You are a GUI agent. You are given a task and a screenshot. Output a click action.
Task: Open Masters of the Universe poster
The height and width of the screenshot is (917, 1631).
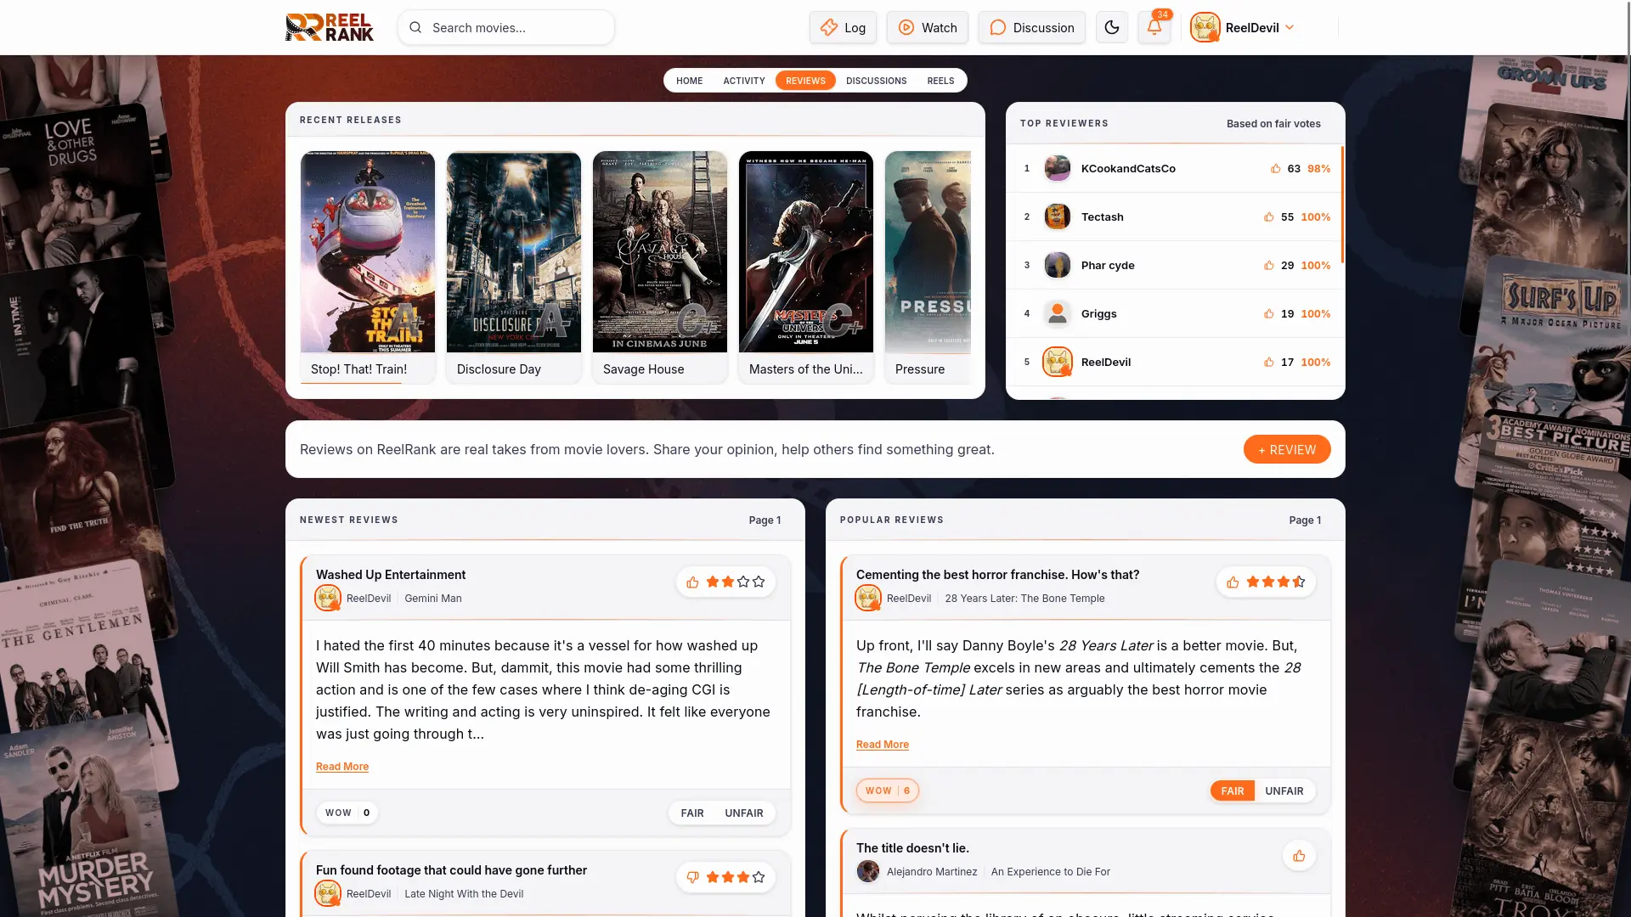tap(806, 252)
